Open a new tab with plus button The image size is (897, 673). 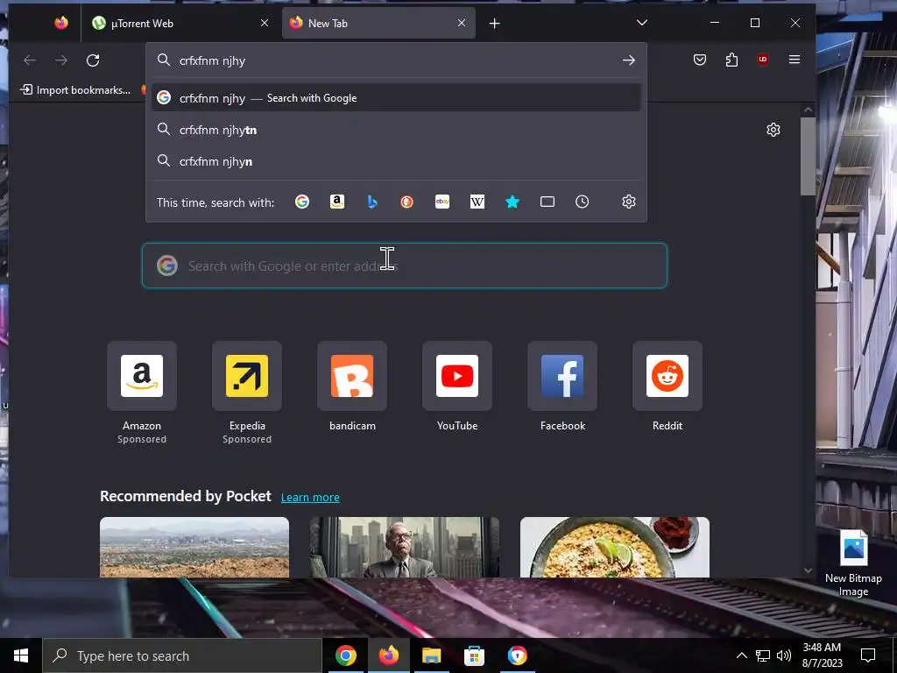495,24
